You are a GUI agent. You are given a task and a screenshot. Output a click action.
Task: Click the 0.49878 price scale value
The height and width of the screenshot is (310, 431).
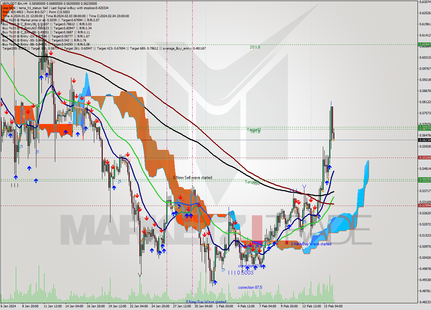(x=425, y=269)
